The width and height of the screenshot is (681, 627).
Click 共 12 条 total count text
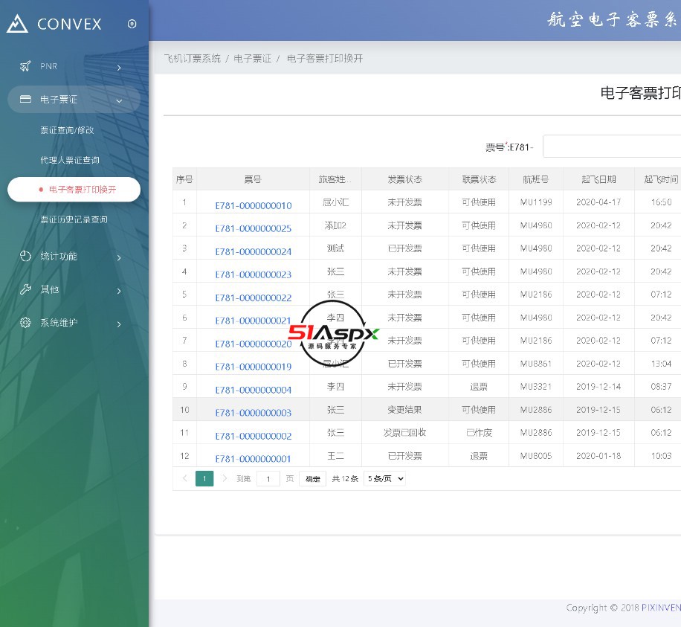(345, 479)
